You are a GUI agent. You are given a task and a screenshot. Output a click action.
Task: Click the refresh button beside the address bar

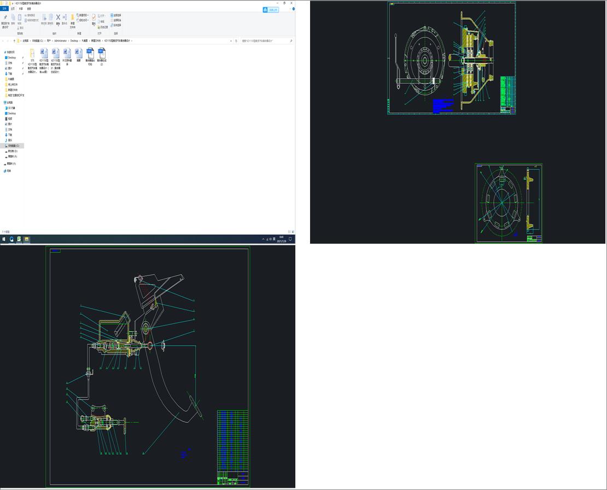(236, 40)
